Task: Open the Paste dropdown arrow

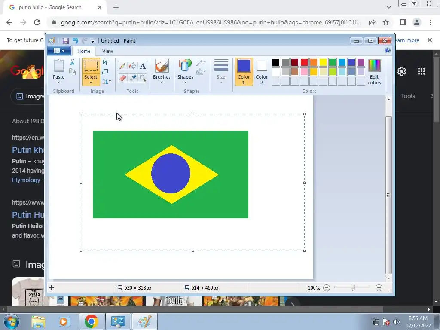Action: click(58, 82)
